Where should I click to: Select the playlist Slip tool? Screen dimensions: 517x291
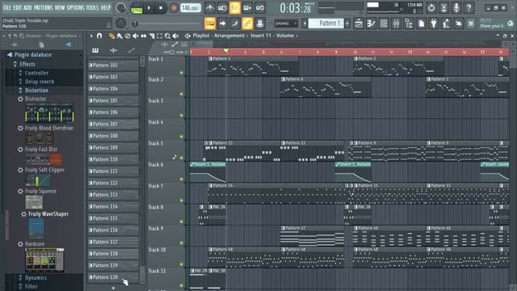point(144,36)
